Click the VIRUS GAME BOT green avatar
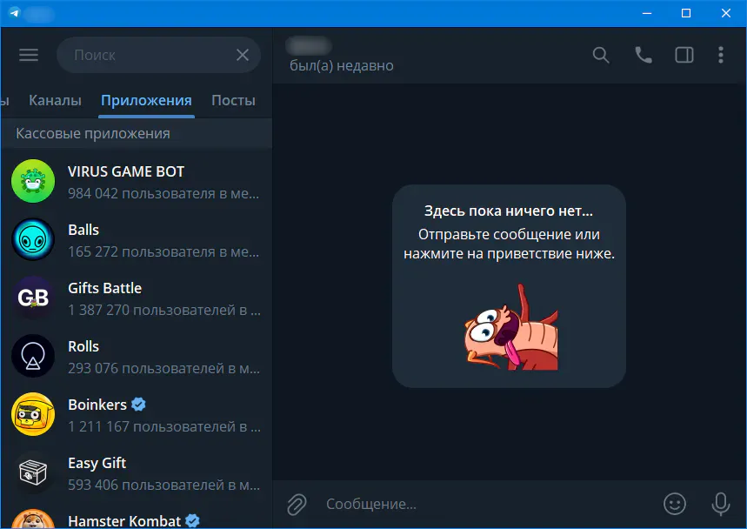747x529 pixels. point(33,182)
